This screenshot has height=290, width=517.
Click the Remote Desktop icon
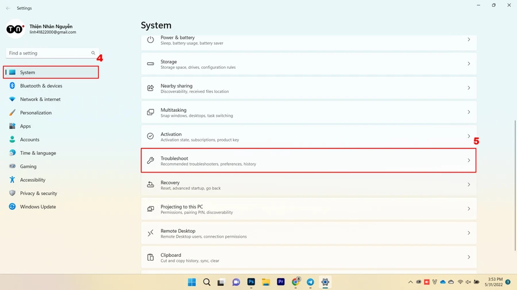pos(151,233)
